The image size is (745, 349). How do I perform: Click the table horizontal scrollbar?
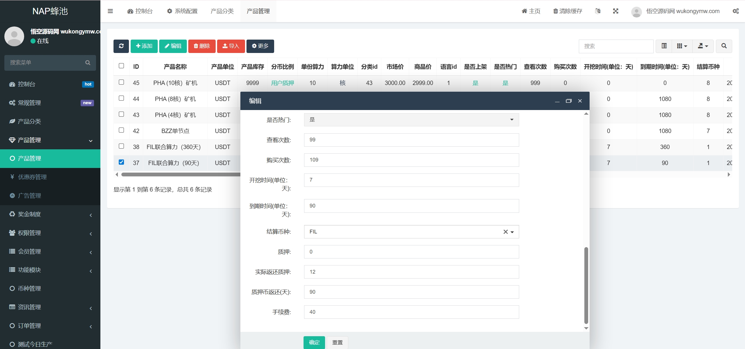[180, 175]
